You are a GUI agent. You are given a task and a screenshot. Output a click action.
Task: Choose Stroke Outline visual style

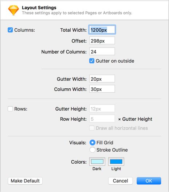tap(93, 150)
